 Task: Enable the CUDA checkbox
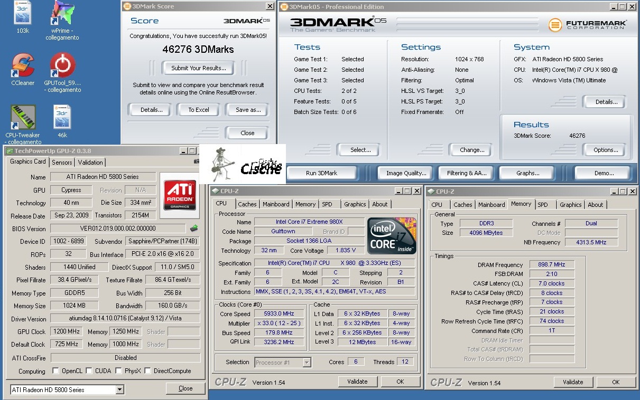click(89, 371)
